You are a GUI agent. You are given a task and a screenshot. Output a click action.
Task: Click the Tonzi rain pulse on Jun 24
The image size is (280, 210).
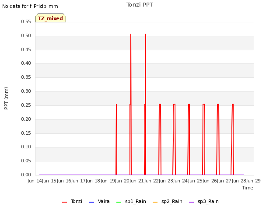[x=189, y=139]
